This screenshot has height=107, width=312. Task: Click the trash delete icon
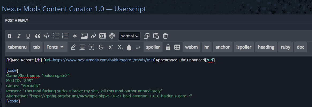coord(165,36)
